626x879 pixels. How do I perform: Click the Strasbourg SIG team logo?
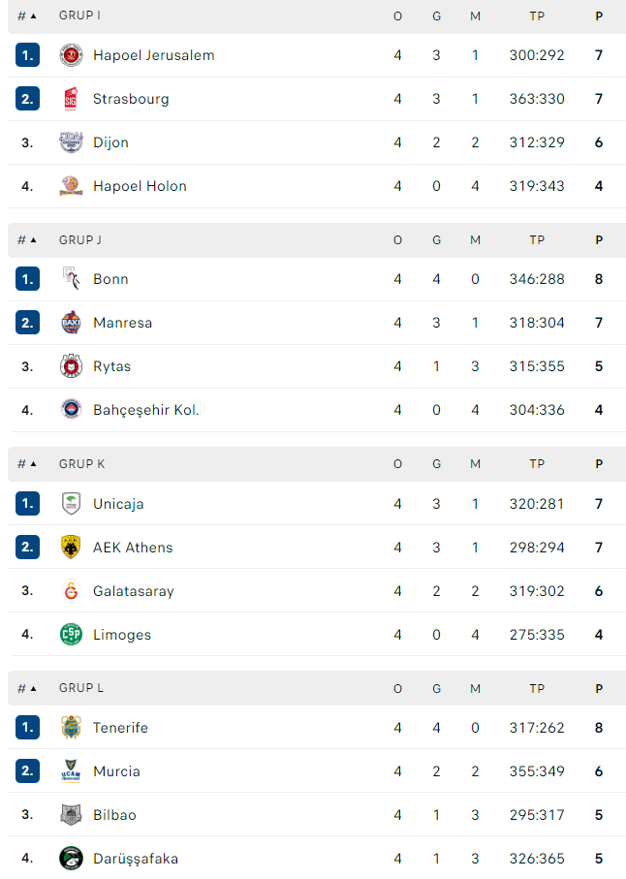(x=71, y=99)
